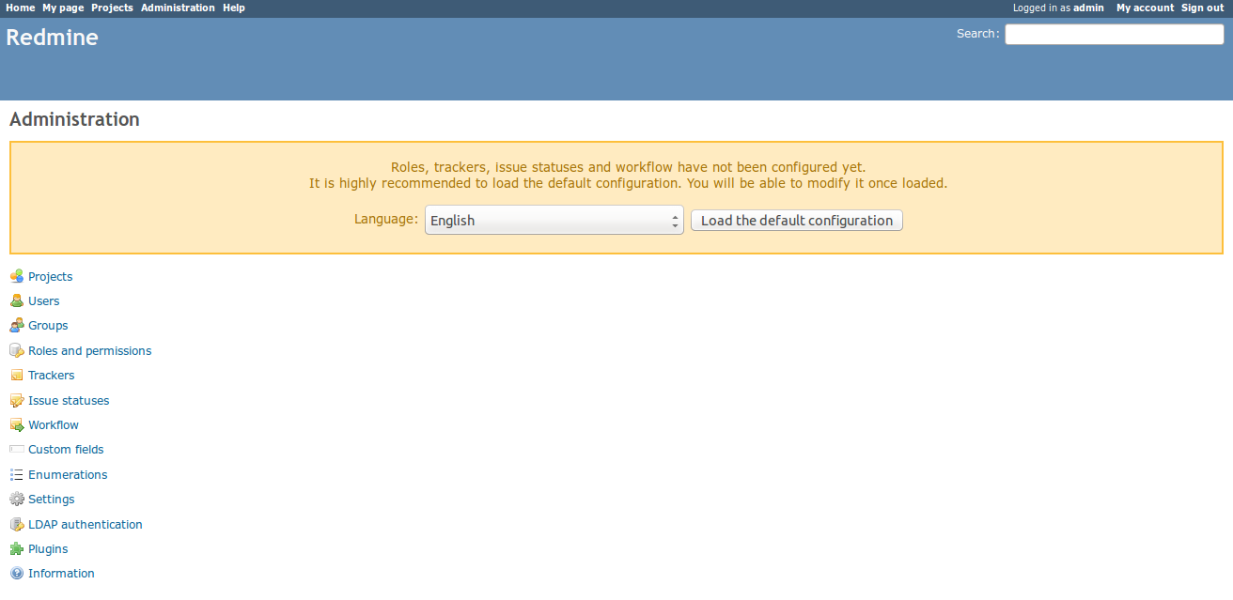Click the Administration page heading
Viewport: 1233px width, 600px height.
[74, 119]
